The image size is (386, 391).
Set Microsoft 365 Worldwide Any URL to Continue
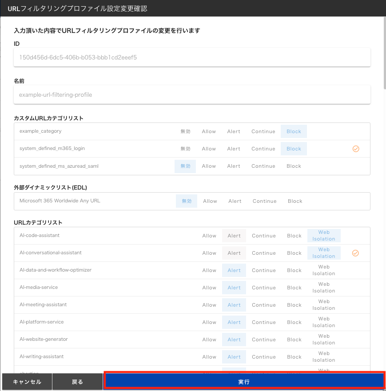coord(264,201)
